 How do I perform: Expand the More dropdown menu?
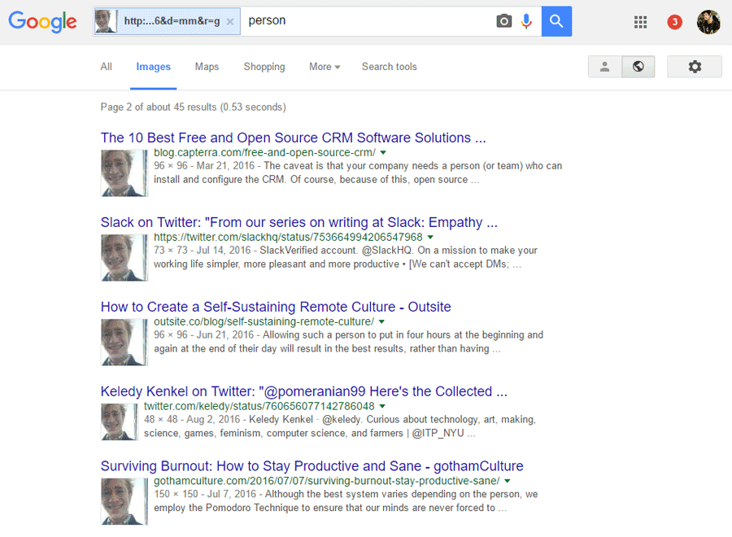(325, 67)
